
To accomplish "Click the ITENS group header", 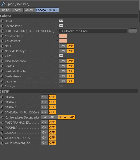I will pyautogui.click(x=69, y=92).
